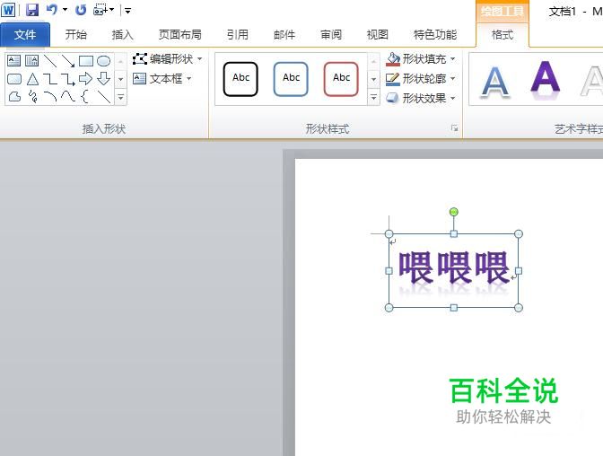Click the green rotation handle
The image size is (603, 456).
tap(454, 212)
